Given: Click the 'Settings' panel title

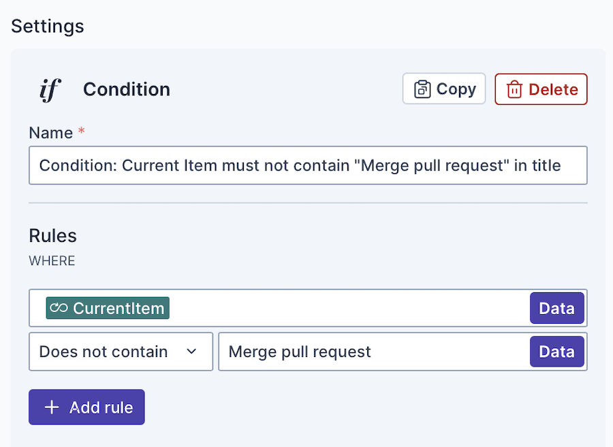Looking at the screenshot, I should click(x=48, y=27).
